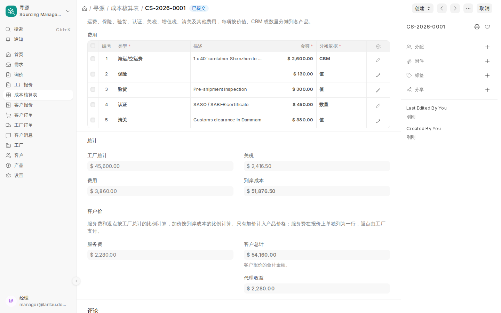Check the 清关 row checkbox
Viewport: 501px width, 313px height.
[x=93, y=120]
